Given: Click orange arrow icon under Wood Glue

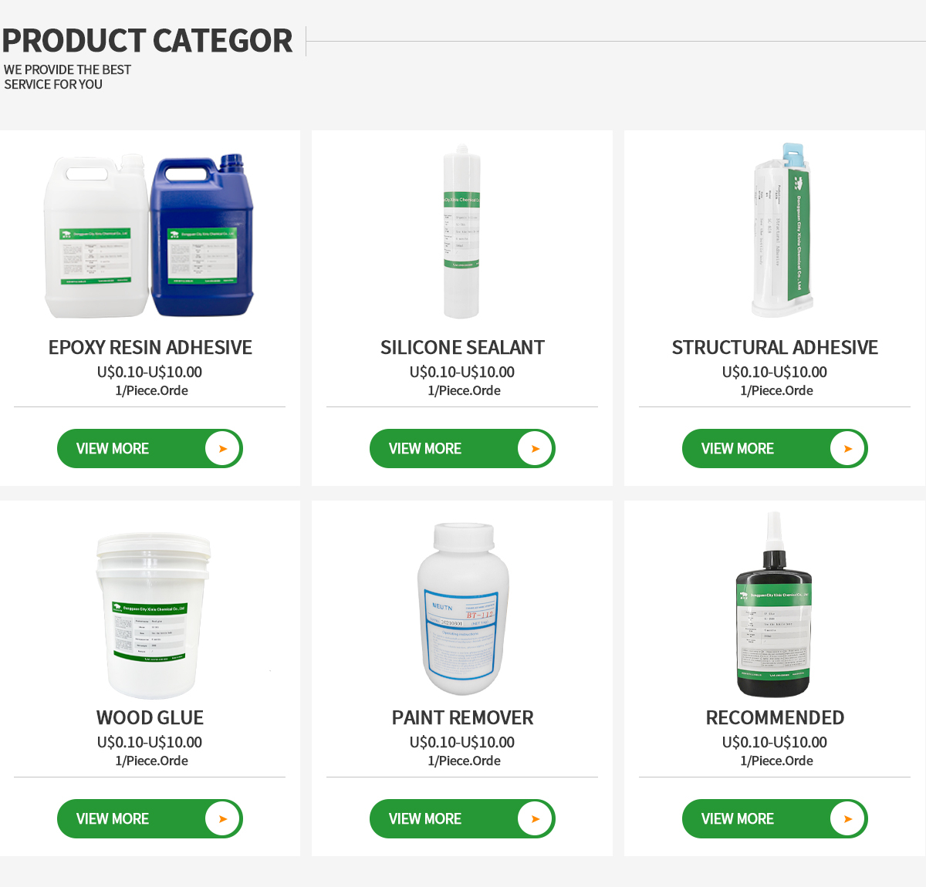Looking at the screenshot, I should pos(223,819).
